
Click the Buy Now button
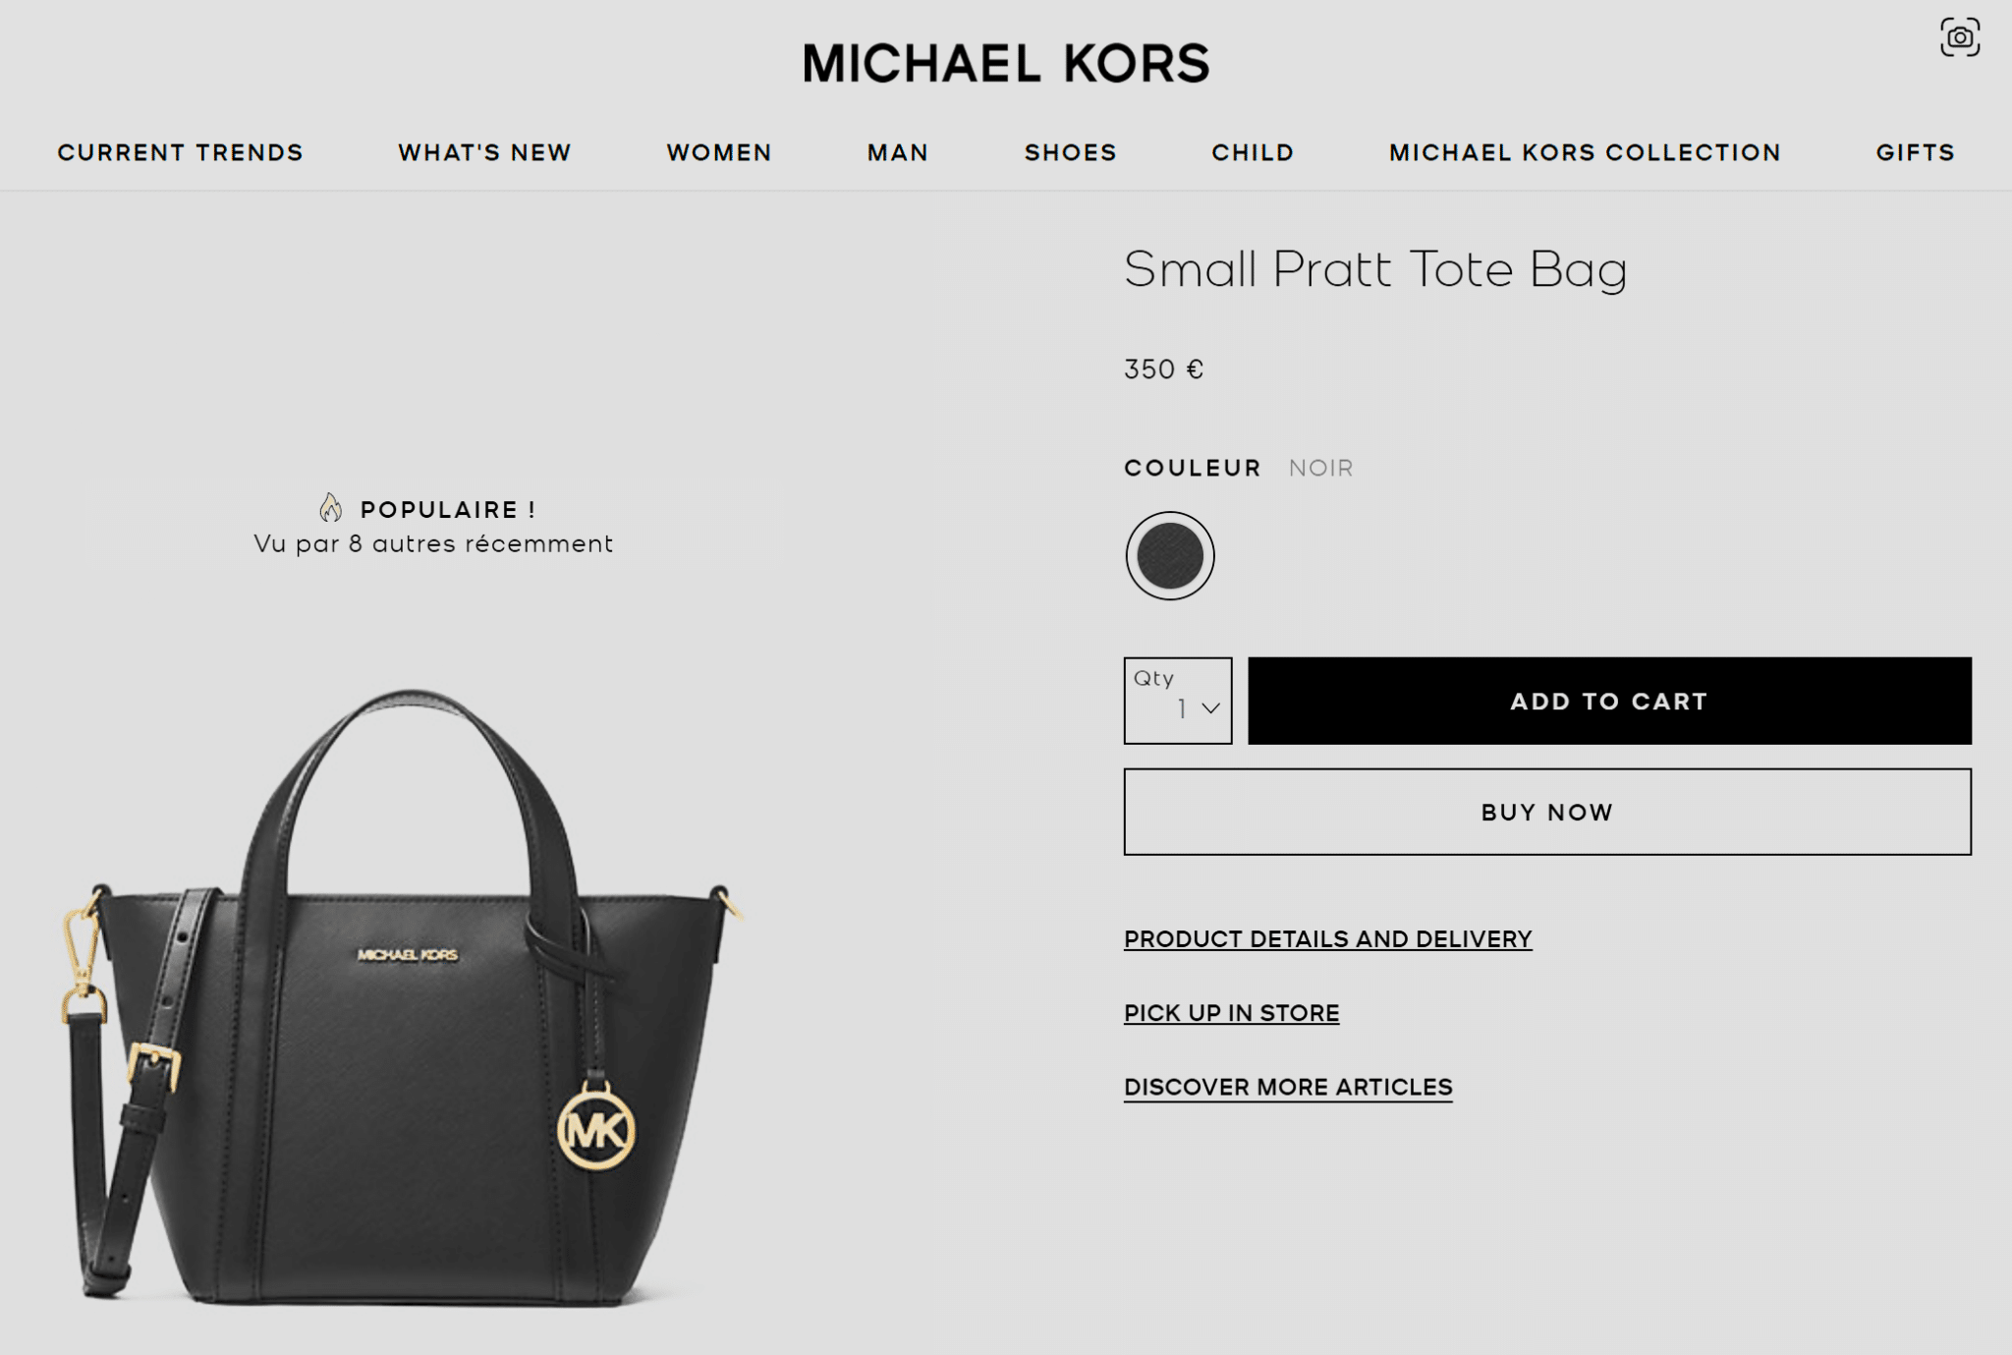point(1547,812)
